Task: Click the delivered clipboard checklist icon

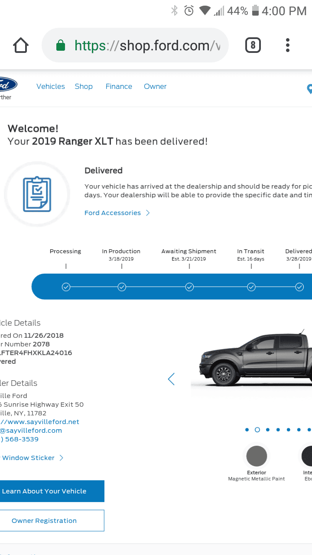Action: click(x=37, y=194)
